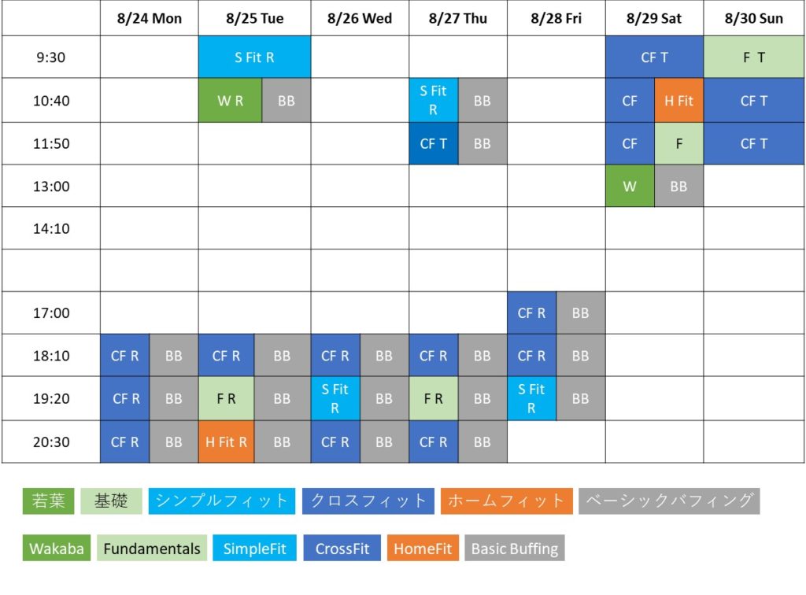The width and height of the screenshot is (806, 595).
Task: Click the orange H Fit class on Saturday
Action: [x=678, y=101]
